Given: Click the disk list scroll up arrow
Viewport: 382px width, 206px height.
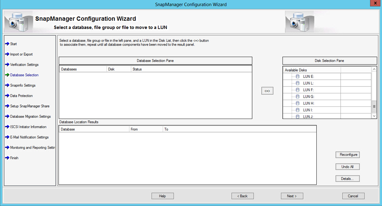Looking at the screenshot, I should click(x=374, y=69).
